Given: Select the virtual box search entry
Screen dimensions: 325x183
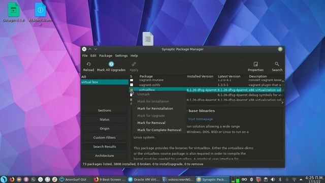Looking at the screenshot, I should pyautogui.click(x=105, y=82).
